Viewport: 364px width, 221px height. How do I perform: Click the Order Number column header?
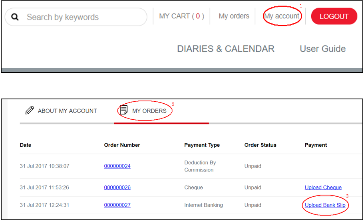coord(122,145)
